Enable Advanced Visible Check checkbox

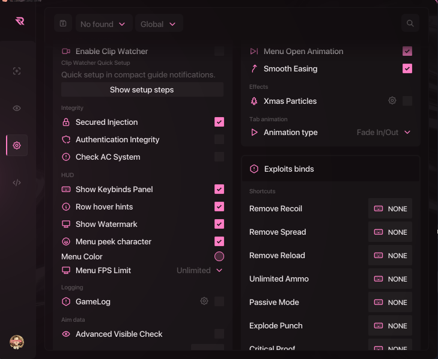pos(219,334)
